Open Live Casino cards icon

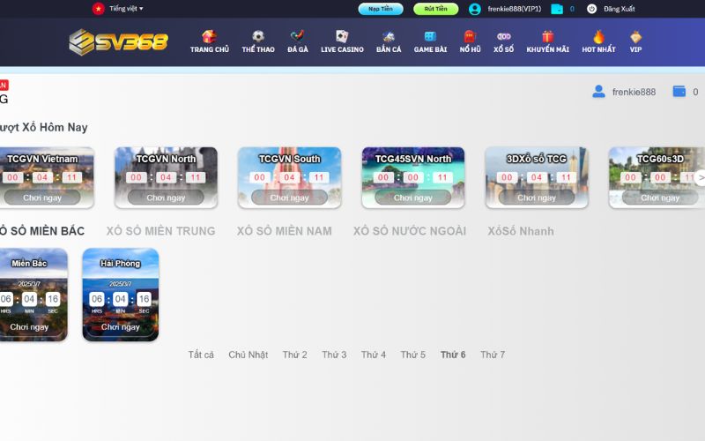tap(342, 37)
